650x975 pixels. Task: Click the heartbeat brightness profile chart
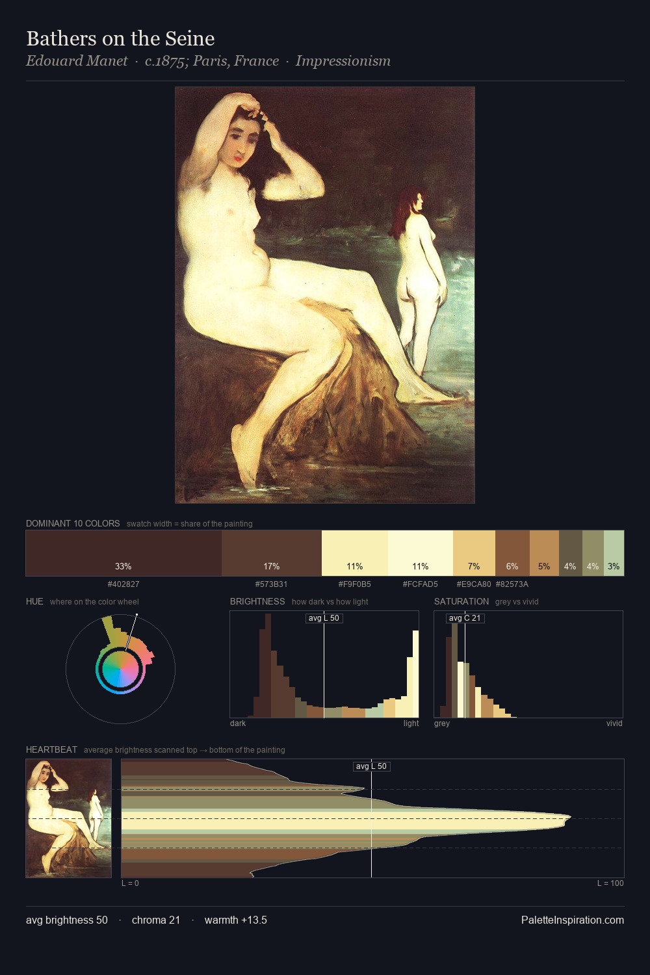372,818
